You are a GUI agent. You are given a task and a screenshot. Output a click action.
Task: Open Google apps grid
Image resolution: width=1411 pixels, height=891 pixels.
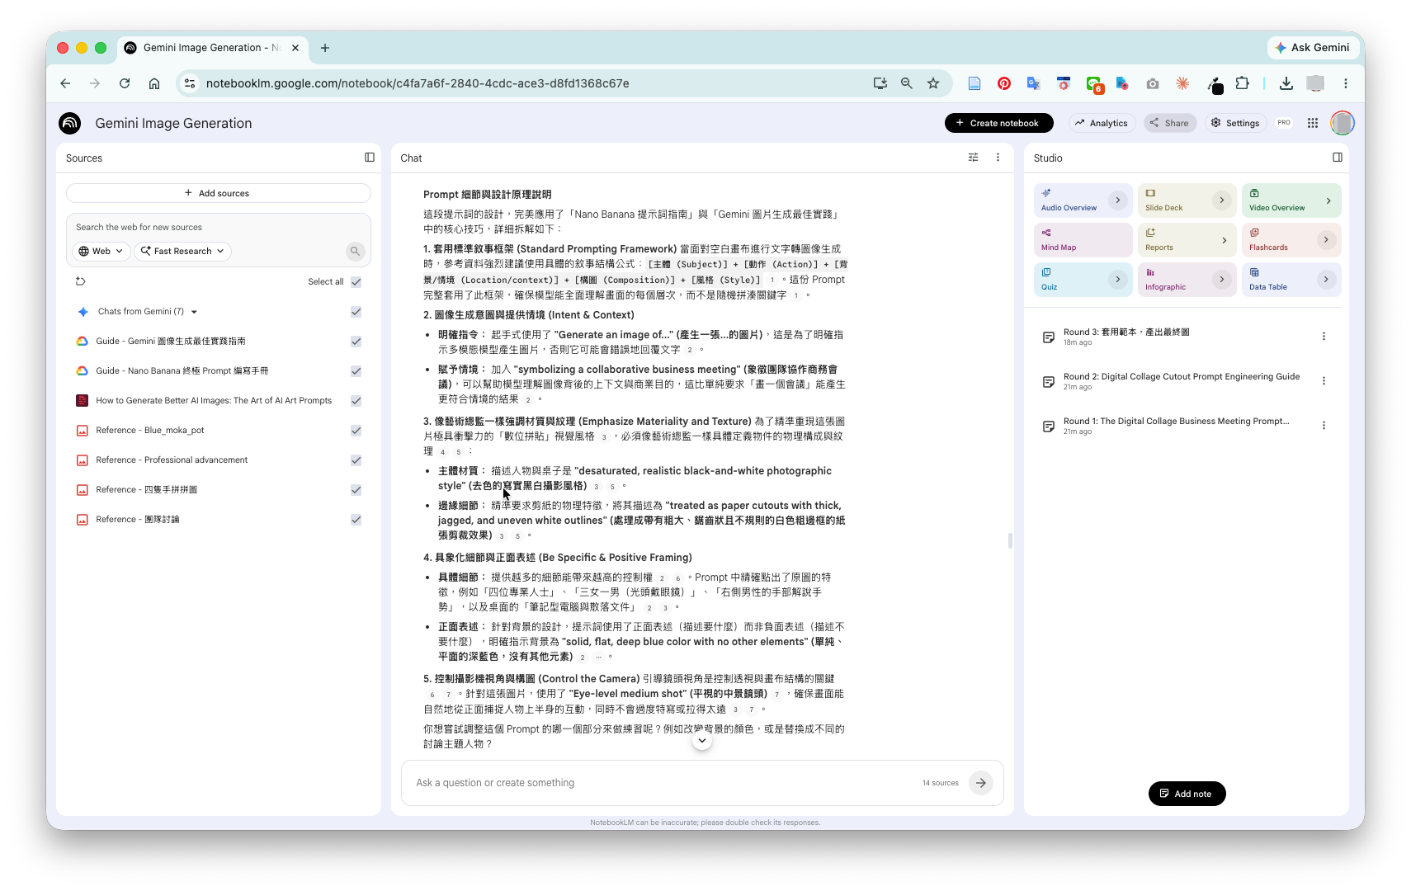[x=1313, y=123]
